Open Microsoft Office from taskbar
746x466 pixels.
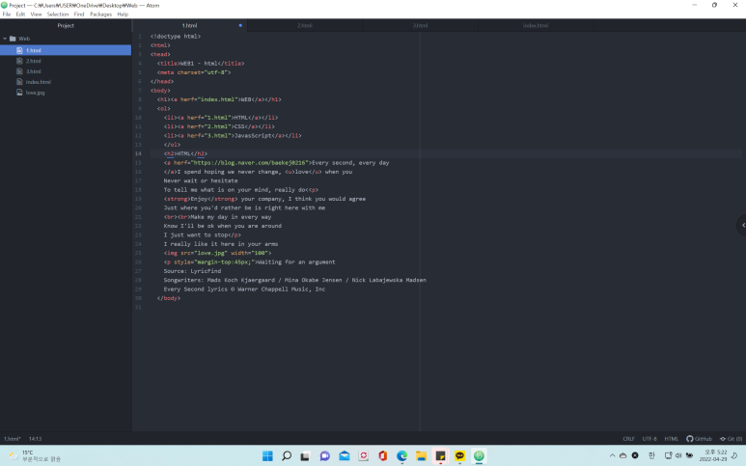point(382,456)
